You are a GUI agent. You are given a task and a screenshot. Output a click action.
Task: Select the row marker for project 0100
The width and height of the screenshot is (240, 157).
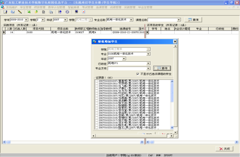pyautogui.click(x=4, y=32)
